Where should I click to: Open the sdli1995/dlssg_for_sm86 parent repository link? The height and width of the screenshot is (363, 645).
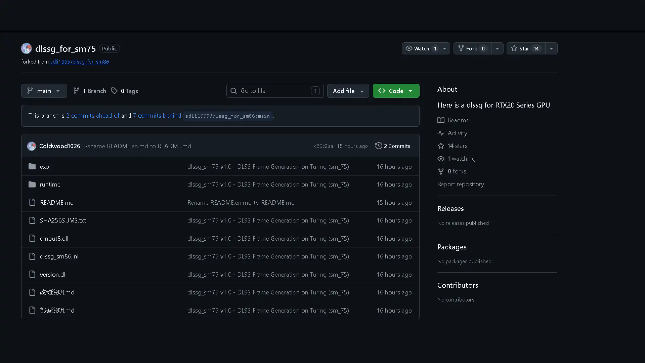pos(80,62)
